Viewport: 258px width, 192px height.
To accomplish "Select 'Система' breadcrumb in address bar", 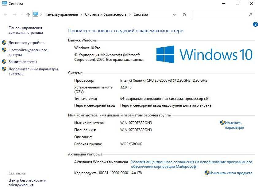I will click(141, 14).
